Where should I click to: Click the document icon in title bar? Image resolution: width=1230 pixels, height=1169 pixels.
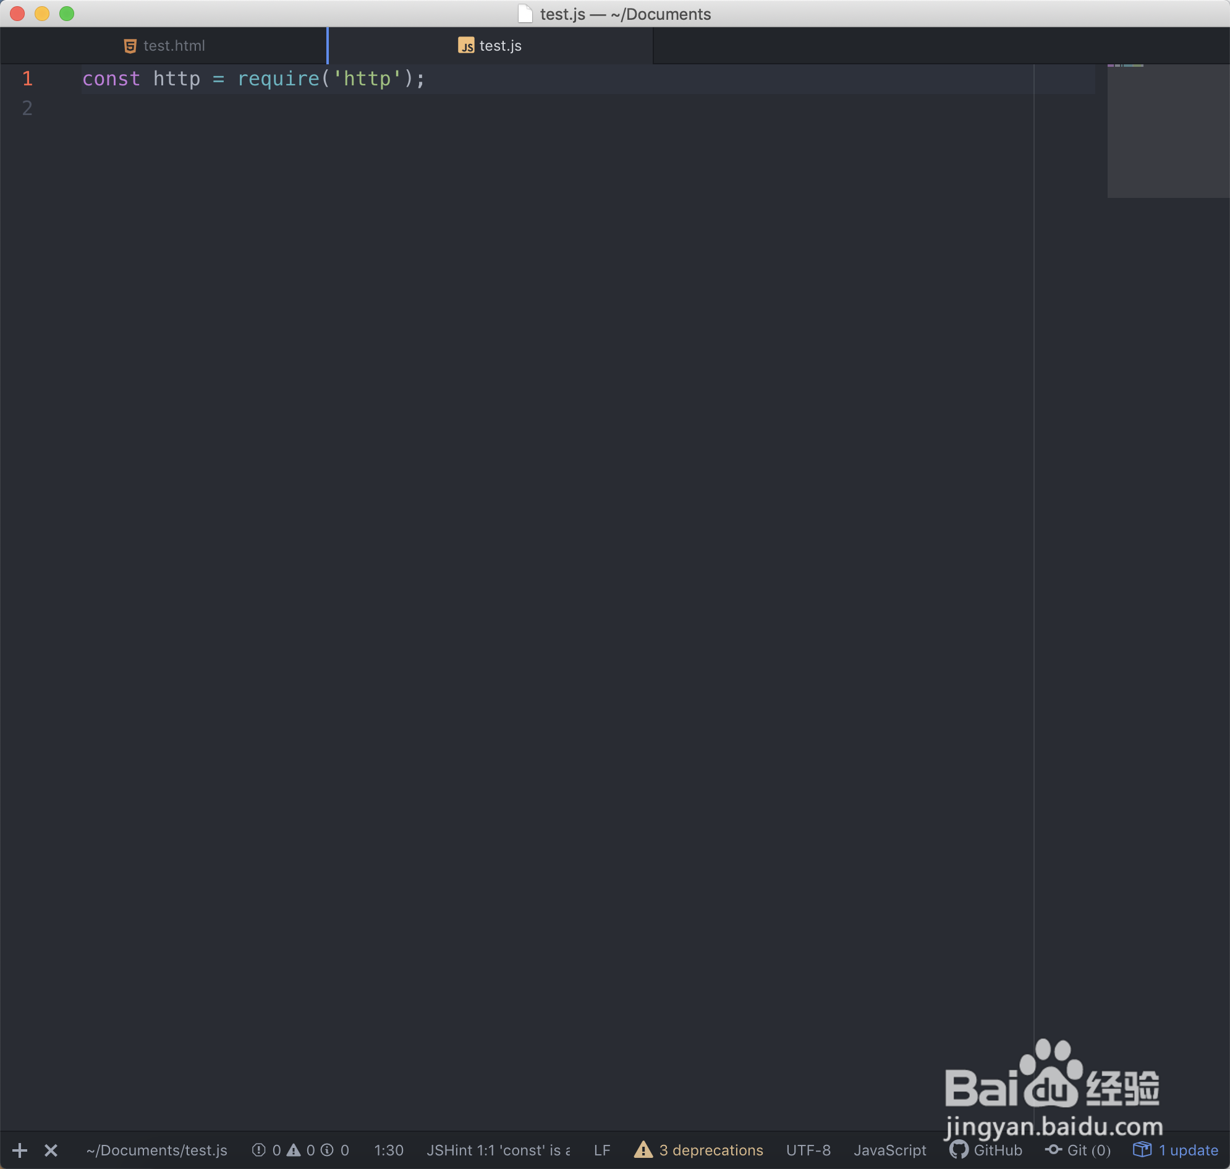point(525,14)
